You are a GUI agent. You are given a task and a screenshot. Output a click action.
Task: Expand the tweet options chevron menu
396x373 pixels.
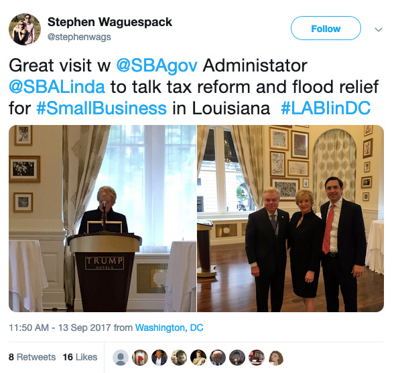point(379,29)
